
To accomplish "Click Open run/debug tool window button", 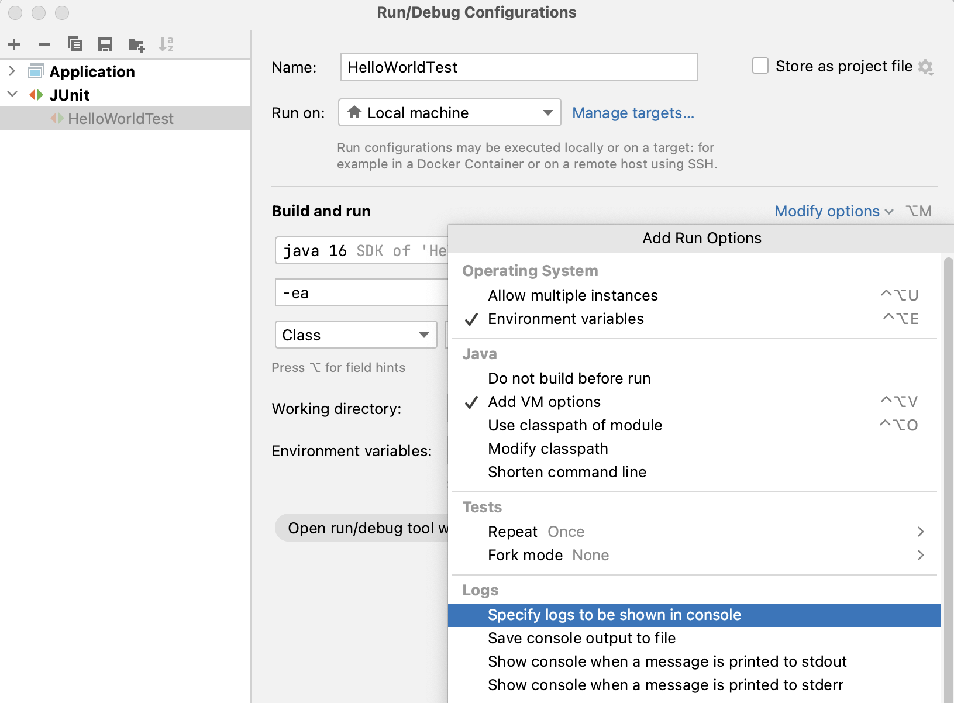I will point(363,528).
